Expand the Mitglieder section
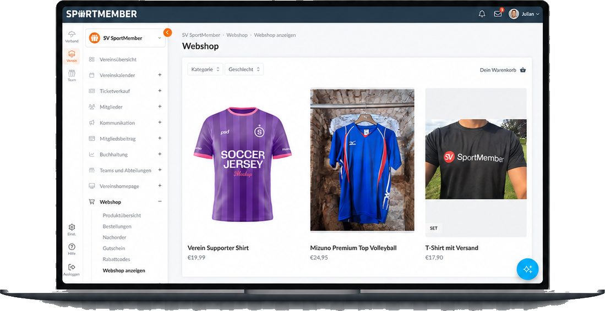 160,107
